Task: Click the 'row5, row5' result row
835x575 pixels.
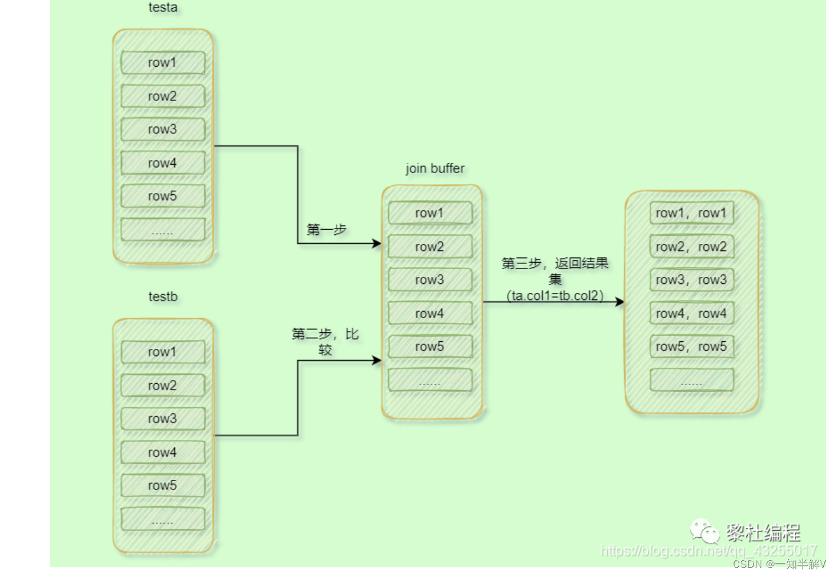Action: pyautogui.click(x=692, y=347)
